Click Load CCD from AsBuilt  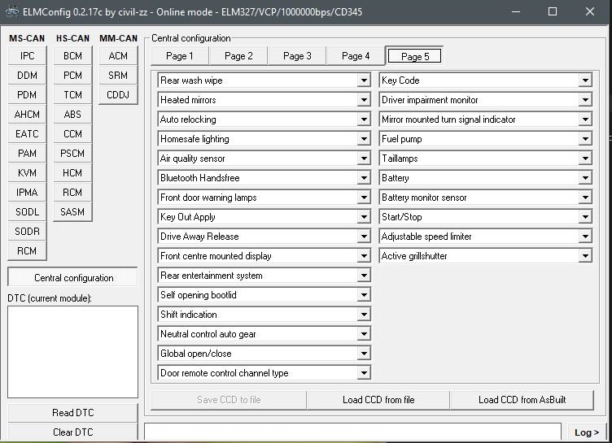click(522, 400)
